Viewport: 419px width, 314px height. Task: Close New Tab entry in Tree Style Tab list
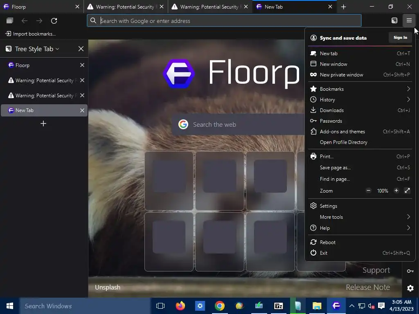(x=82, y=110)
